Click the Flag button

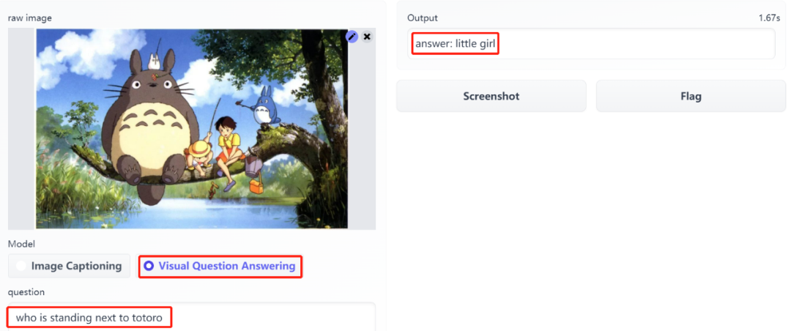(x=691, y=96)
